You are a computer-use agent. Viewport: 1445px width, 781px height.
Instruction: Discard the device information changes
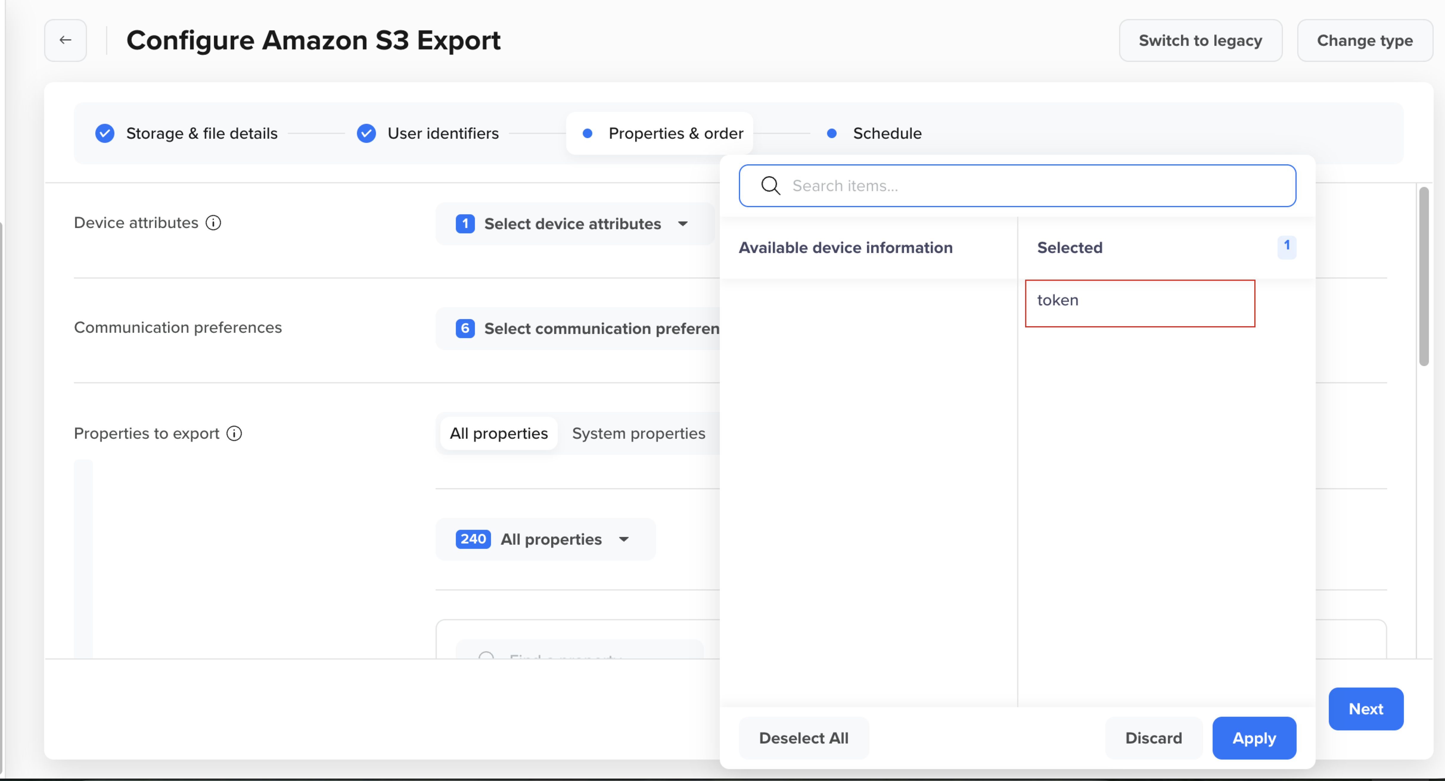pyautogui.click(x=1153, y=738)
